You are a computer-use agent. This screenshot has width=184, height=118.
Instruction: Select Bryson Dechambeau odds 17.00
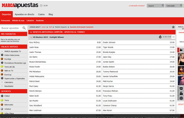(x=65, y=62)
